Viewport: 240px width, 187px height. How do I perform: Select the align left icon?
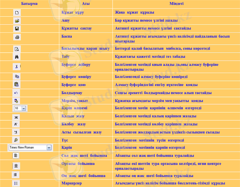pyautogui.click(x=16, y=156)
